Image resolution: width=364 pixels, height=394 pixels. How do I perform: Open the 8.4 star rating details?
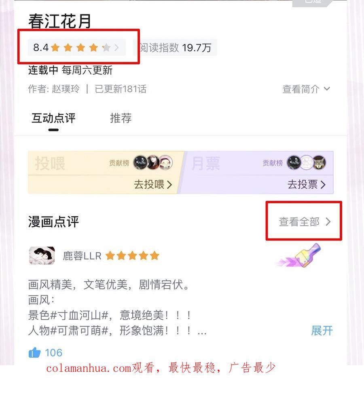[x=77, y=47]
